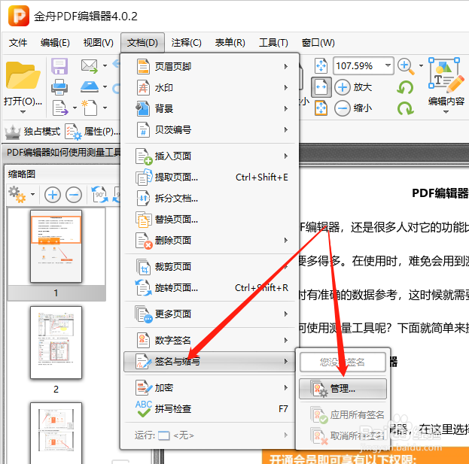Click 取消所有签名 submenu entry
469x464 pixels.
[x=343, y=436]
